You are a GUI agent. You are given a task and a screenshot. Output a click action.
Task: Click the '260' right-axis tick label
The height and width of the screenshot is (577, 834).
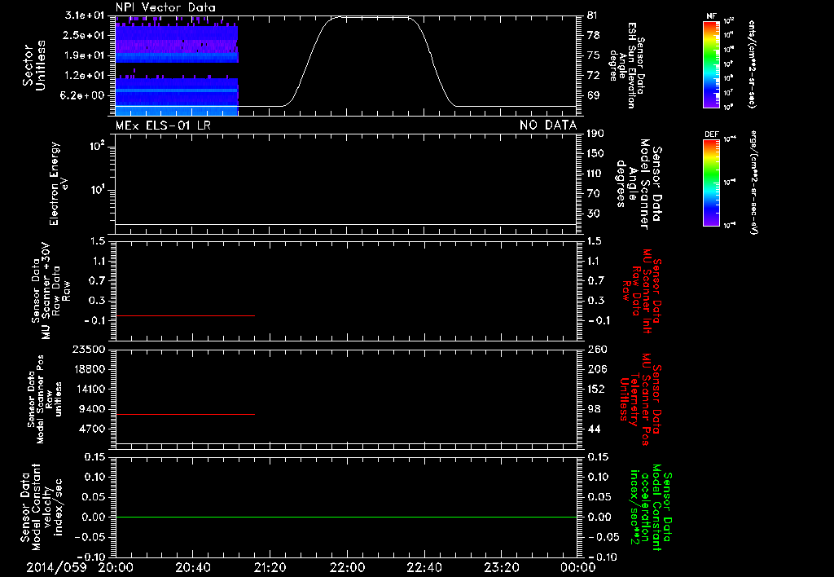(597, 350)
